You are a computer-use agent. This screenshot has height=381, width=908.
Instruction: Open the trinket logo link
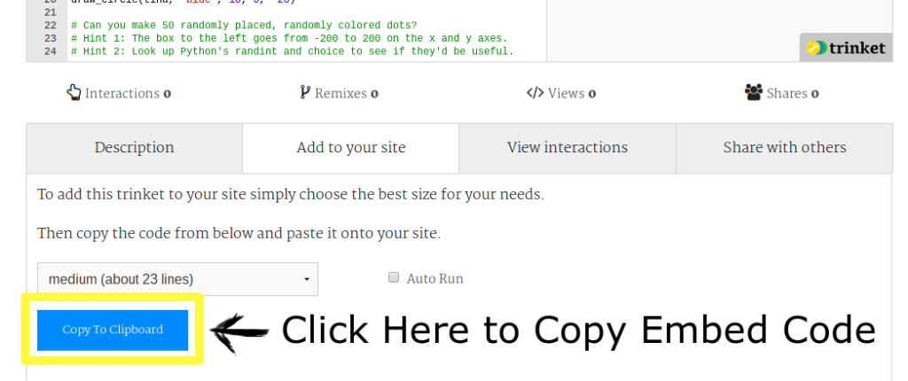846,48
